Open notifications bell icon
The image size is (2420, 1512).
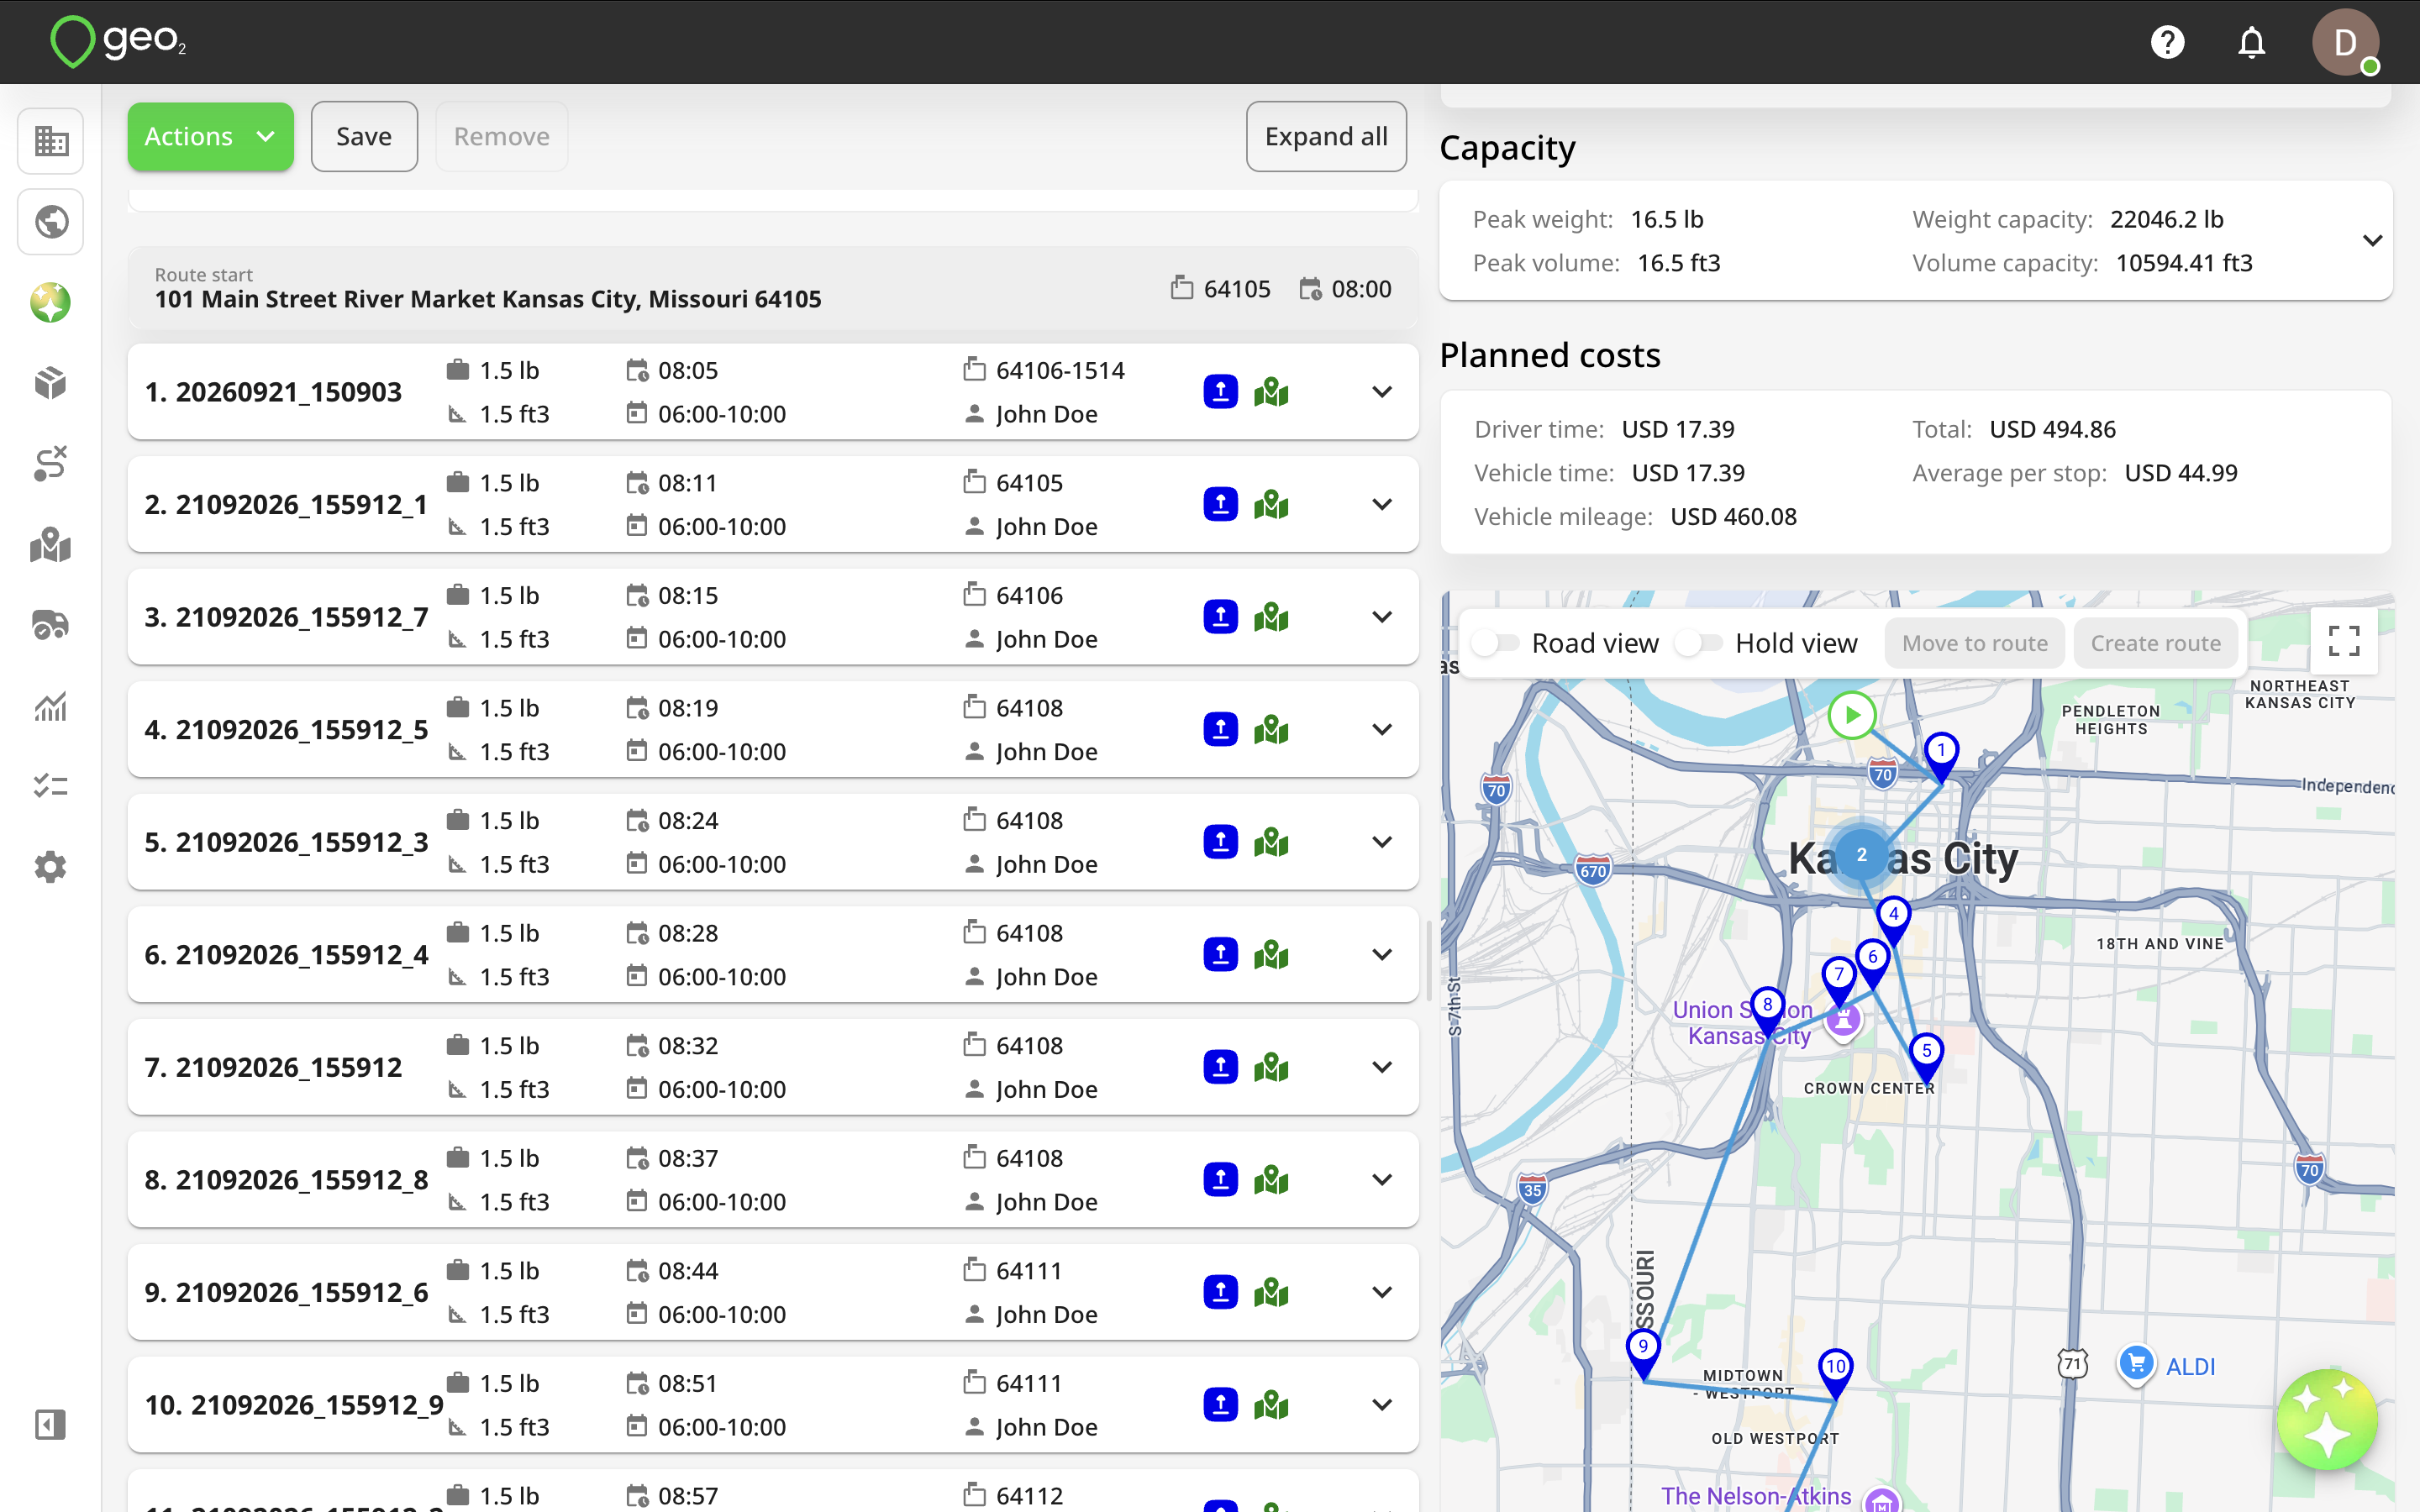point(2251,42)
